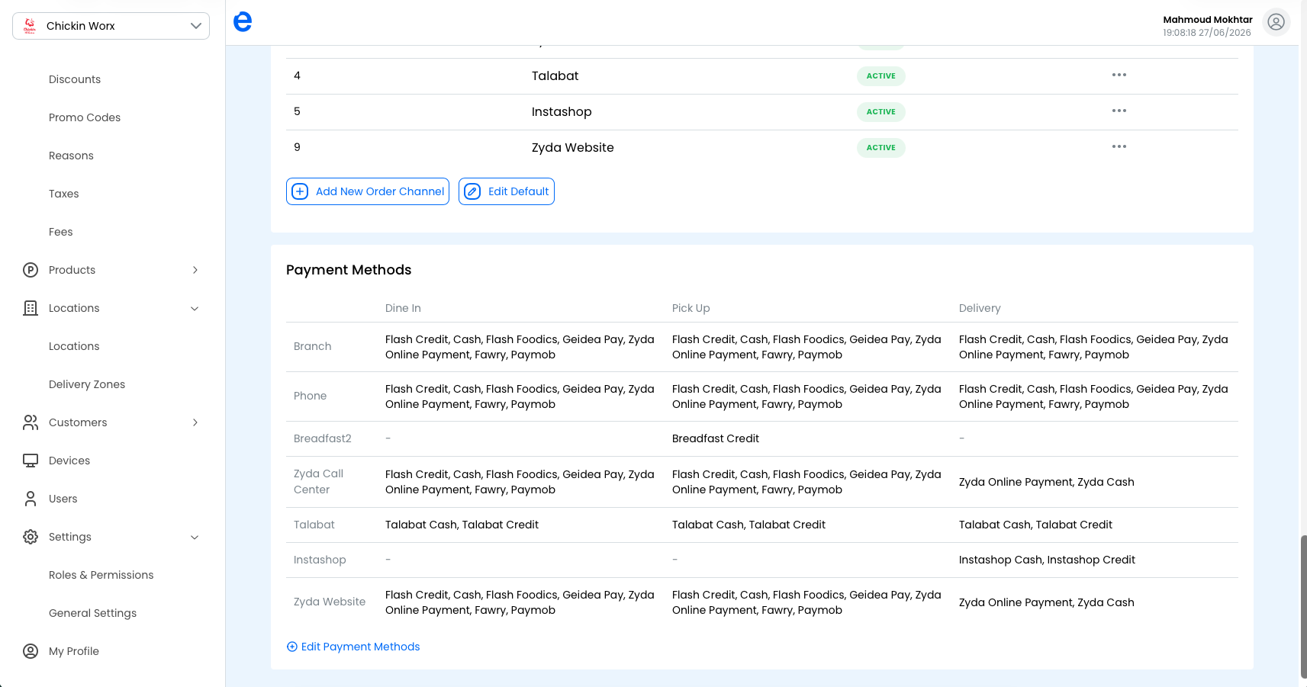Open the Chickin Worx brand dropdown
The height and width of the screenshot is (687, 1307).
[111, 26]
